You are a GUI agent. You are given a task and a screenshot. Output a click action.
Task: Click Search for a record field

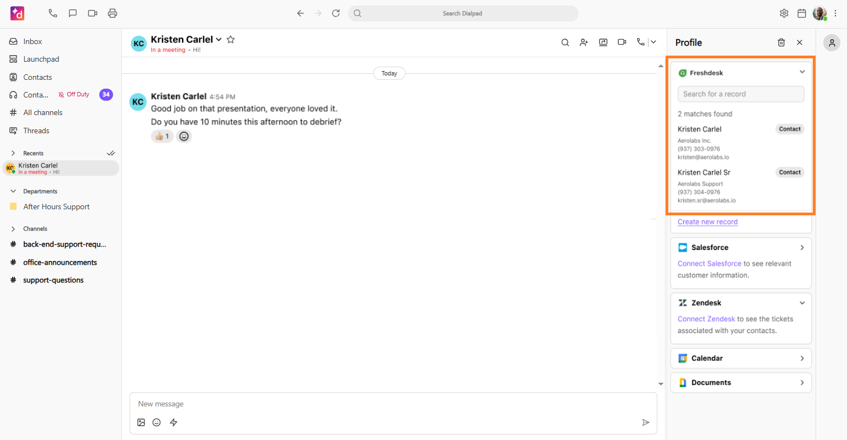(x=741, y=94)
